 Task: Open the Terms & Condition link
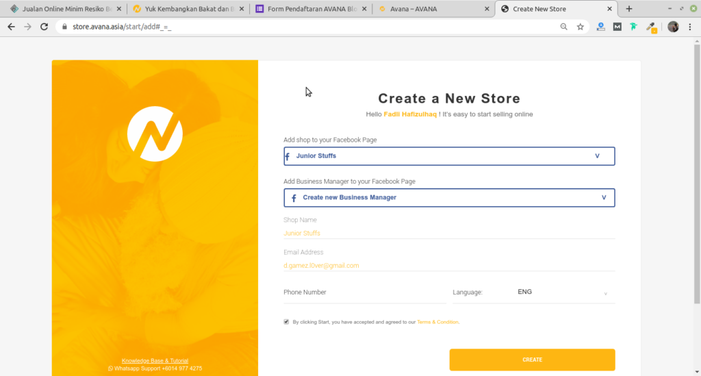[x=437, y=322]
